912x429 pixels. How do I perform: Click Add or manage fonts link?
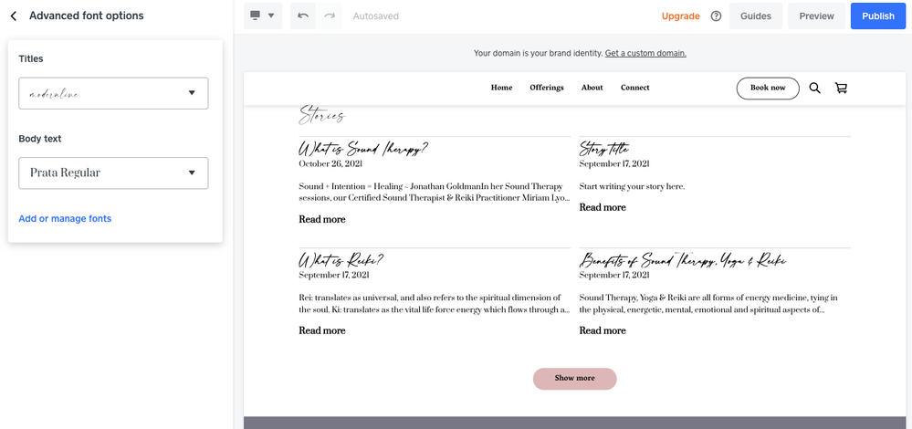[x=65, y=219]
